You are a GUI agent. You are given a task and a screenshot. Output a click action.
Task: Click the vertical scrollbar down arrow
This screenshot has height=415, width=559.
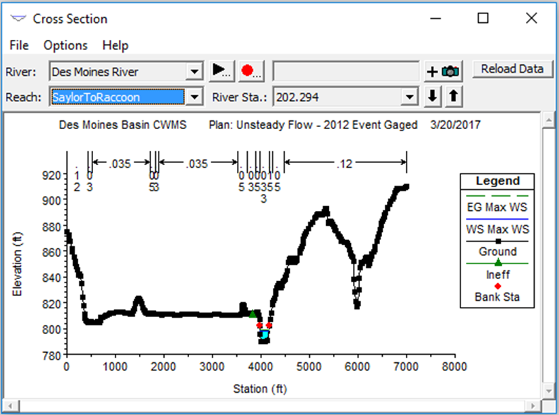click(x=549, y=391)
